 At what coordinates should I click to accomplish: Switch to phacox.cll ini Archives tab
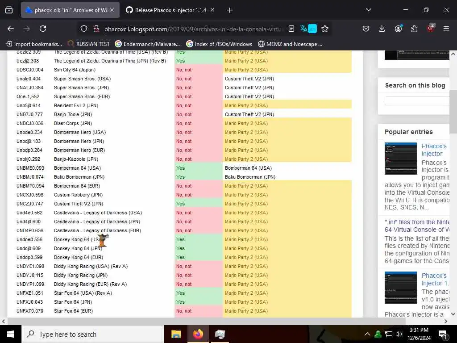(x=70, y=10)
